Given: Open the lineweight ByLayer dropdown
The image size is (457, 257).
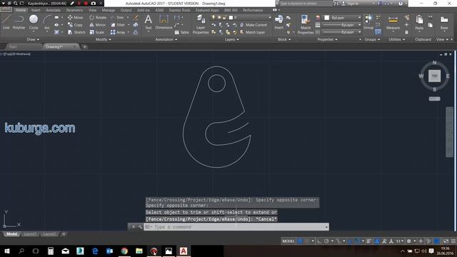Looking at the screenshot, I should click(x=343, y=25).
